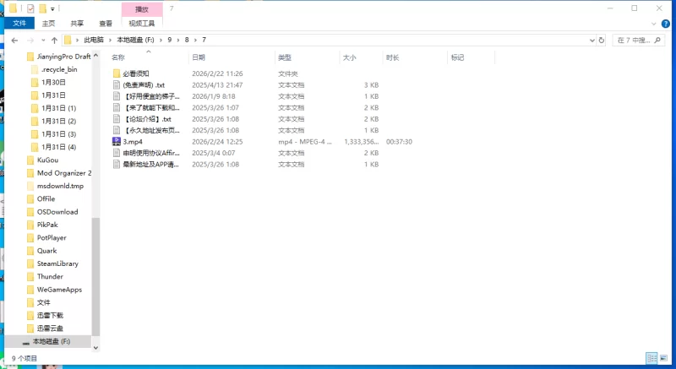Switch to the 查看 ribbon tab
The width and height of the screenshot is (676, 369).
(x=106, y=24)
